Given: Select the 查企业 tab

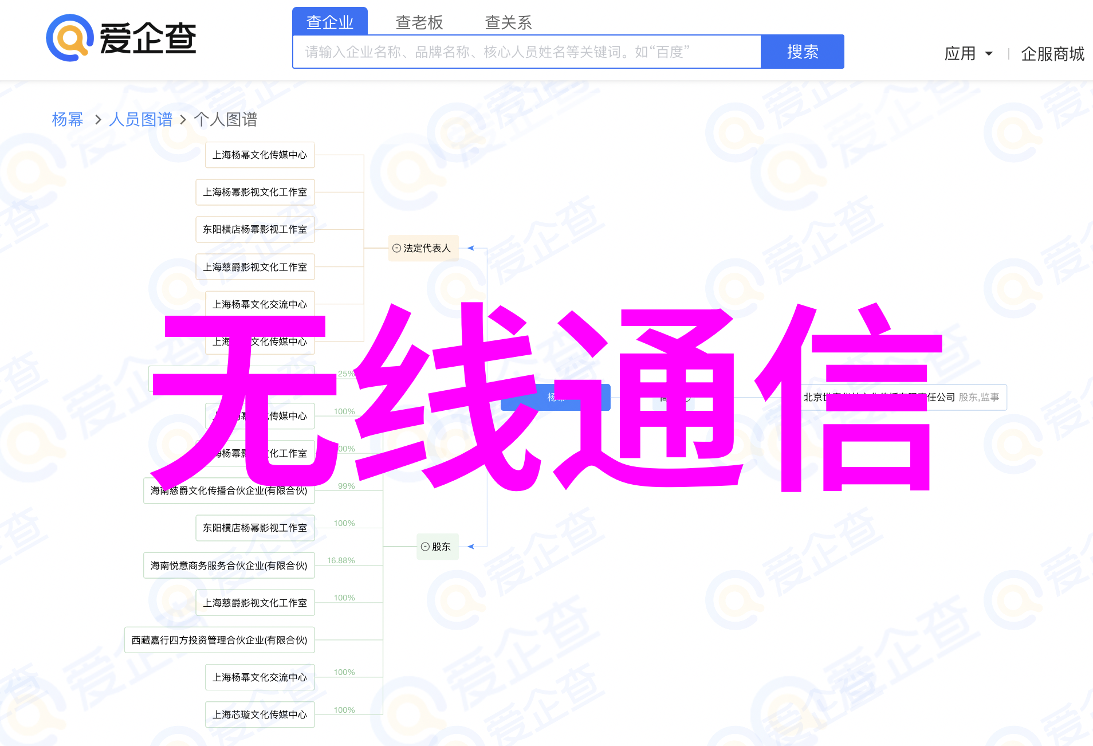Looking at the screenshot, I should tap(330, 22).
